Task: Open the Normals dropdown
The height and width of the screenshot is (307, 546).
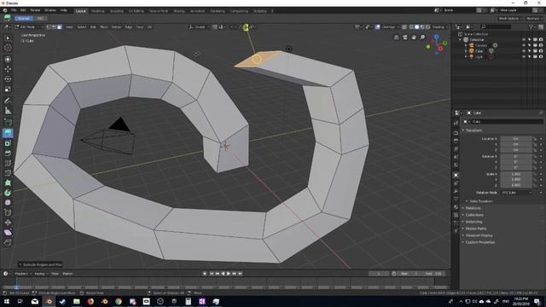Action: 534,19
